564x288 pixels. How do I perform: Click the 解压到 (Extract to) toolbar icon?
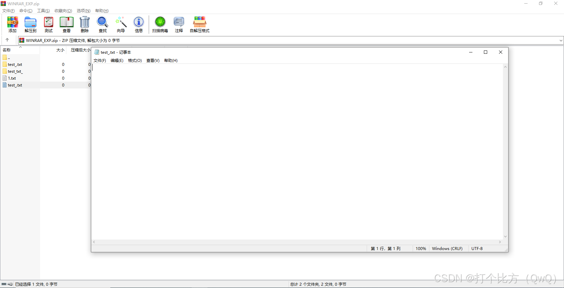(31, 25)
